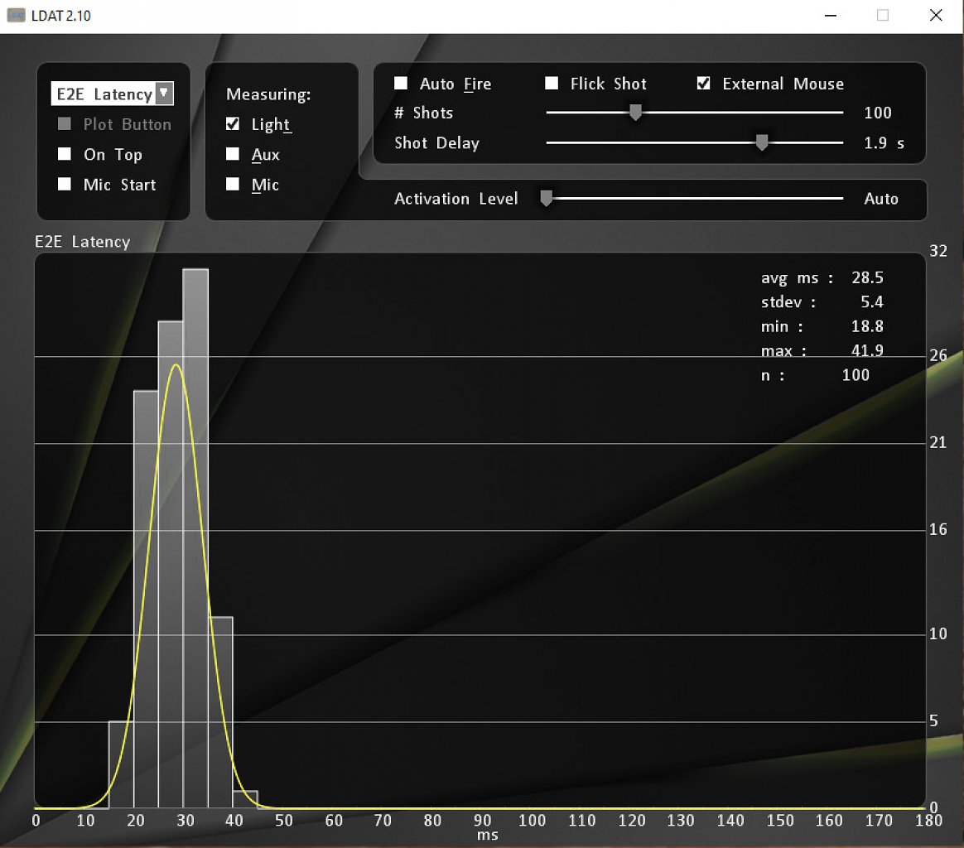Screen dimensions: 964x848
Task: Click the stdev value 5.4
Action: (872, 302)
